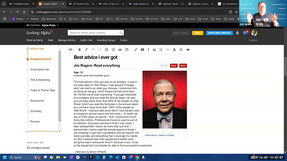Screen dimensions: 287x161
Task: Go to Subscription tier step
Action: (x=40, y=70)
